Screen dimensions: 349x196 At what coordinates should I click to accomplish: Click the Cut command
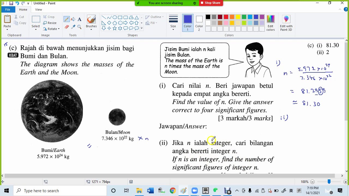[x=19, y=17]
